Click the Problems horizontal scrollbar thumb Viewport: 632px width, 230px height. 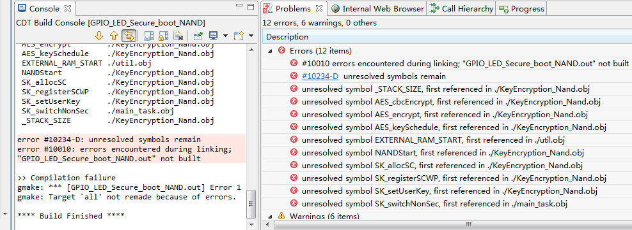pos(468,224)
